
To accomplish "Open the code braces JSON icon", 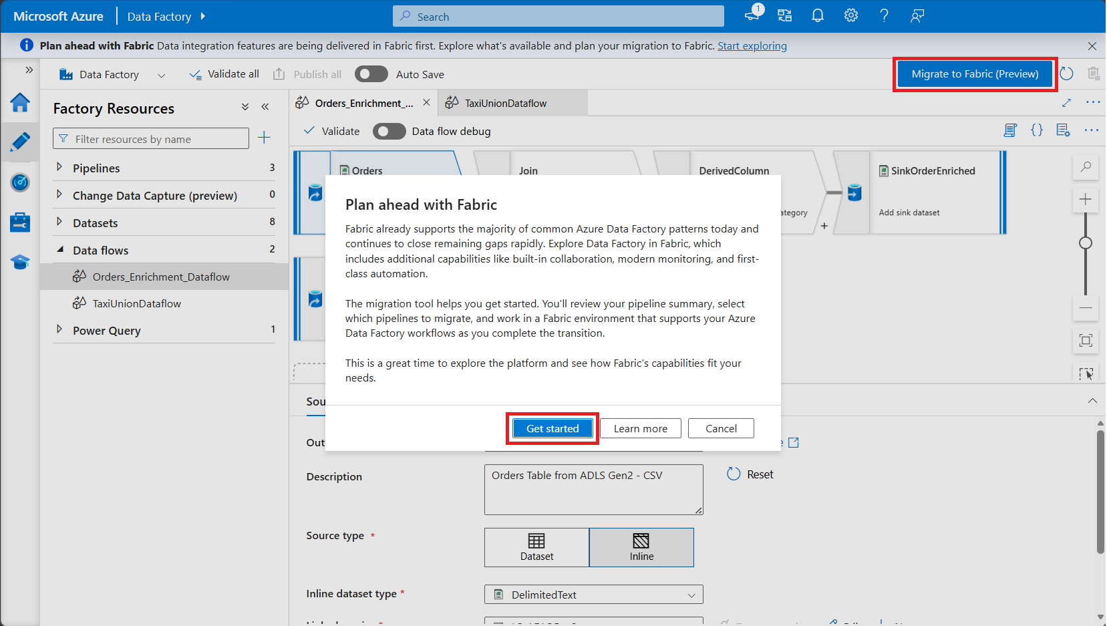I will coord(1037,130).
